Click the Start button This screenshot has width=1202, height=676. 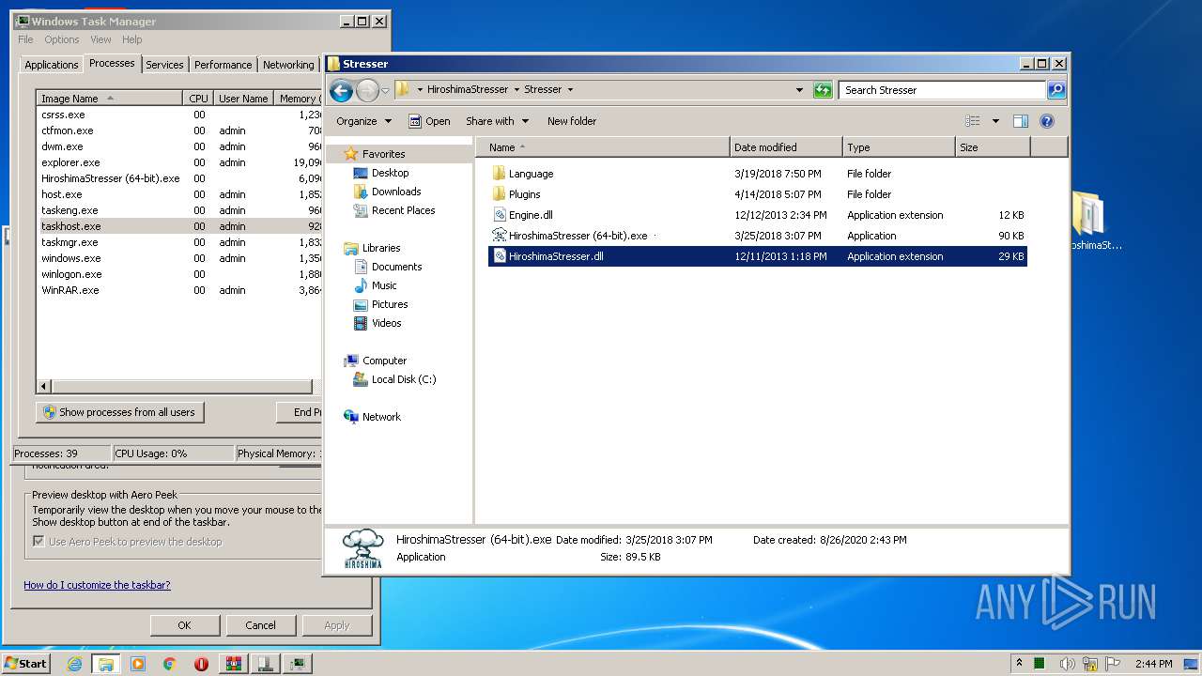point(25,663)
